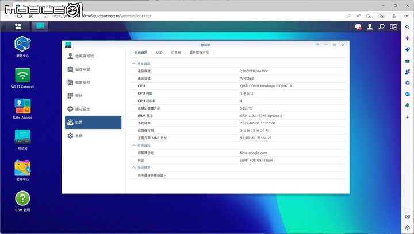The height and width of the screenshot is (234, 414).
Task: Switch to System Information tab
Action: click(141, 53)
